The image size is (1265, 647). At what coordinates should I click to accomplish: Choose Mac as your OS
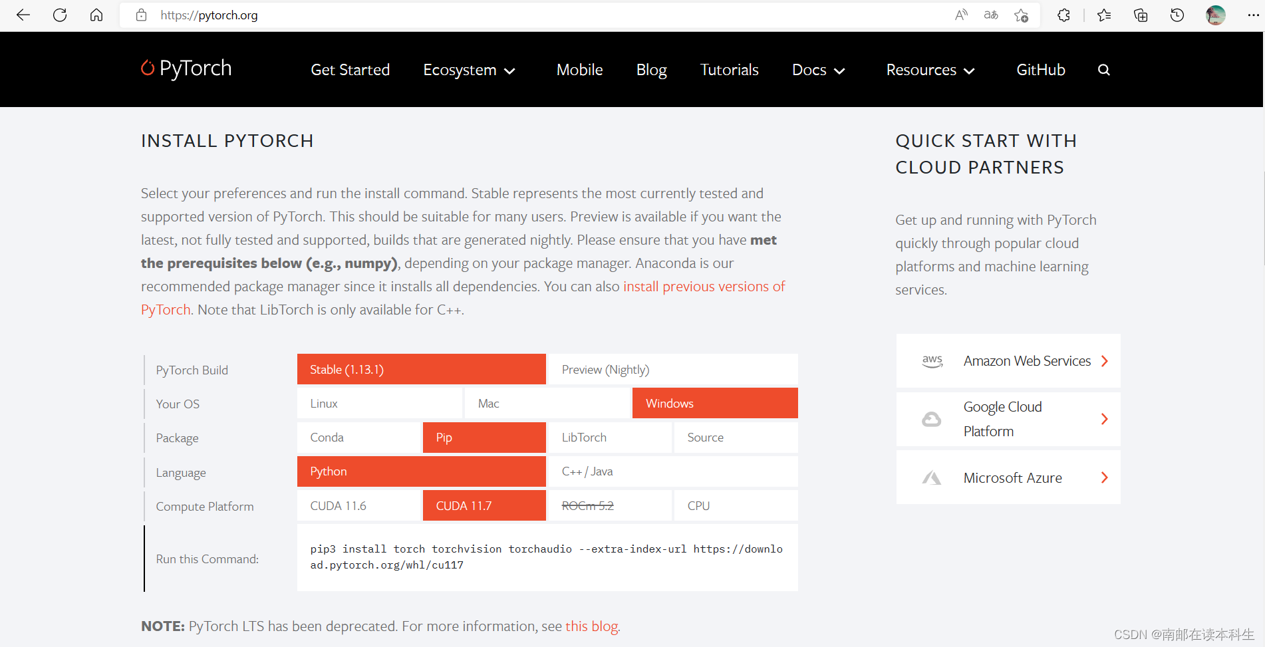[547, 403]
